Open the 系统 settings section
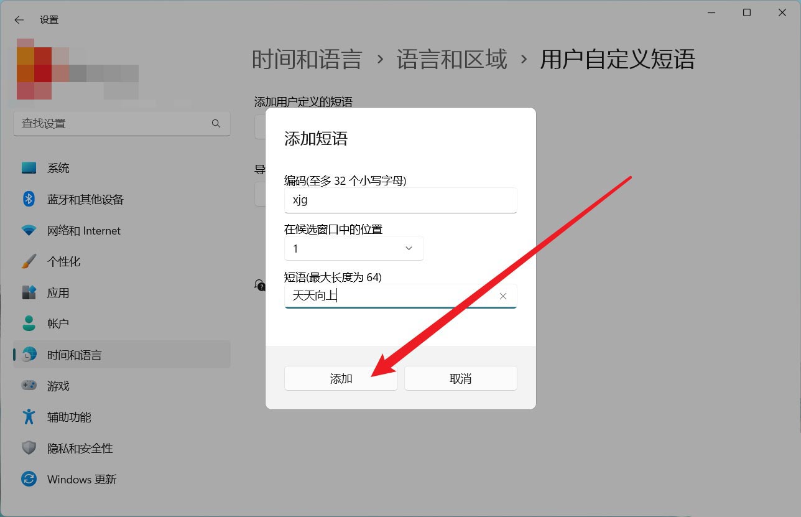The image size is (801, 517). pos(58,167)
